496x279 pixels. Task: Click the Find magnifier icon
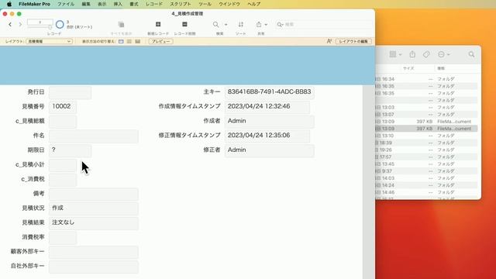pos(215,24)
